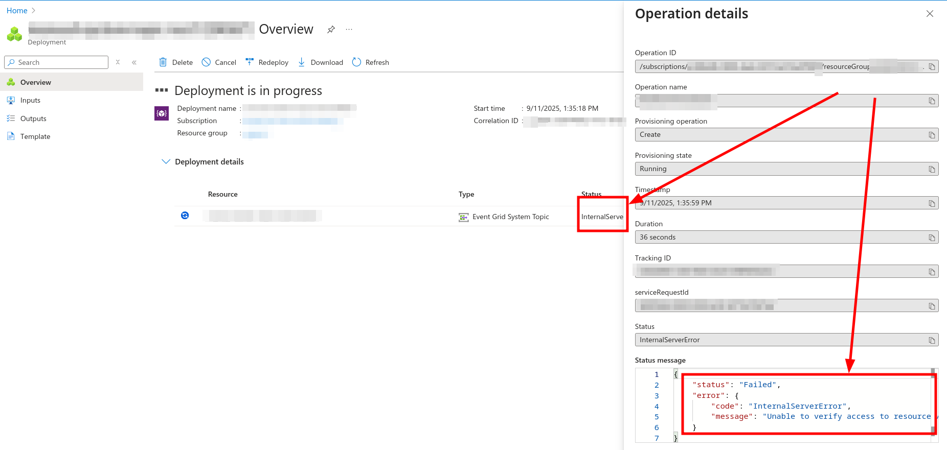Select Overview in the sidebar

[x=72, y=82]
